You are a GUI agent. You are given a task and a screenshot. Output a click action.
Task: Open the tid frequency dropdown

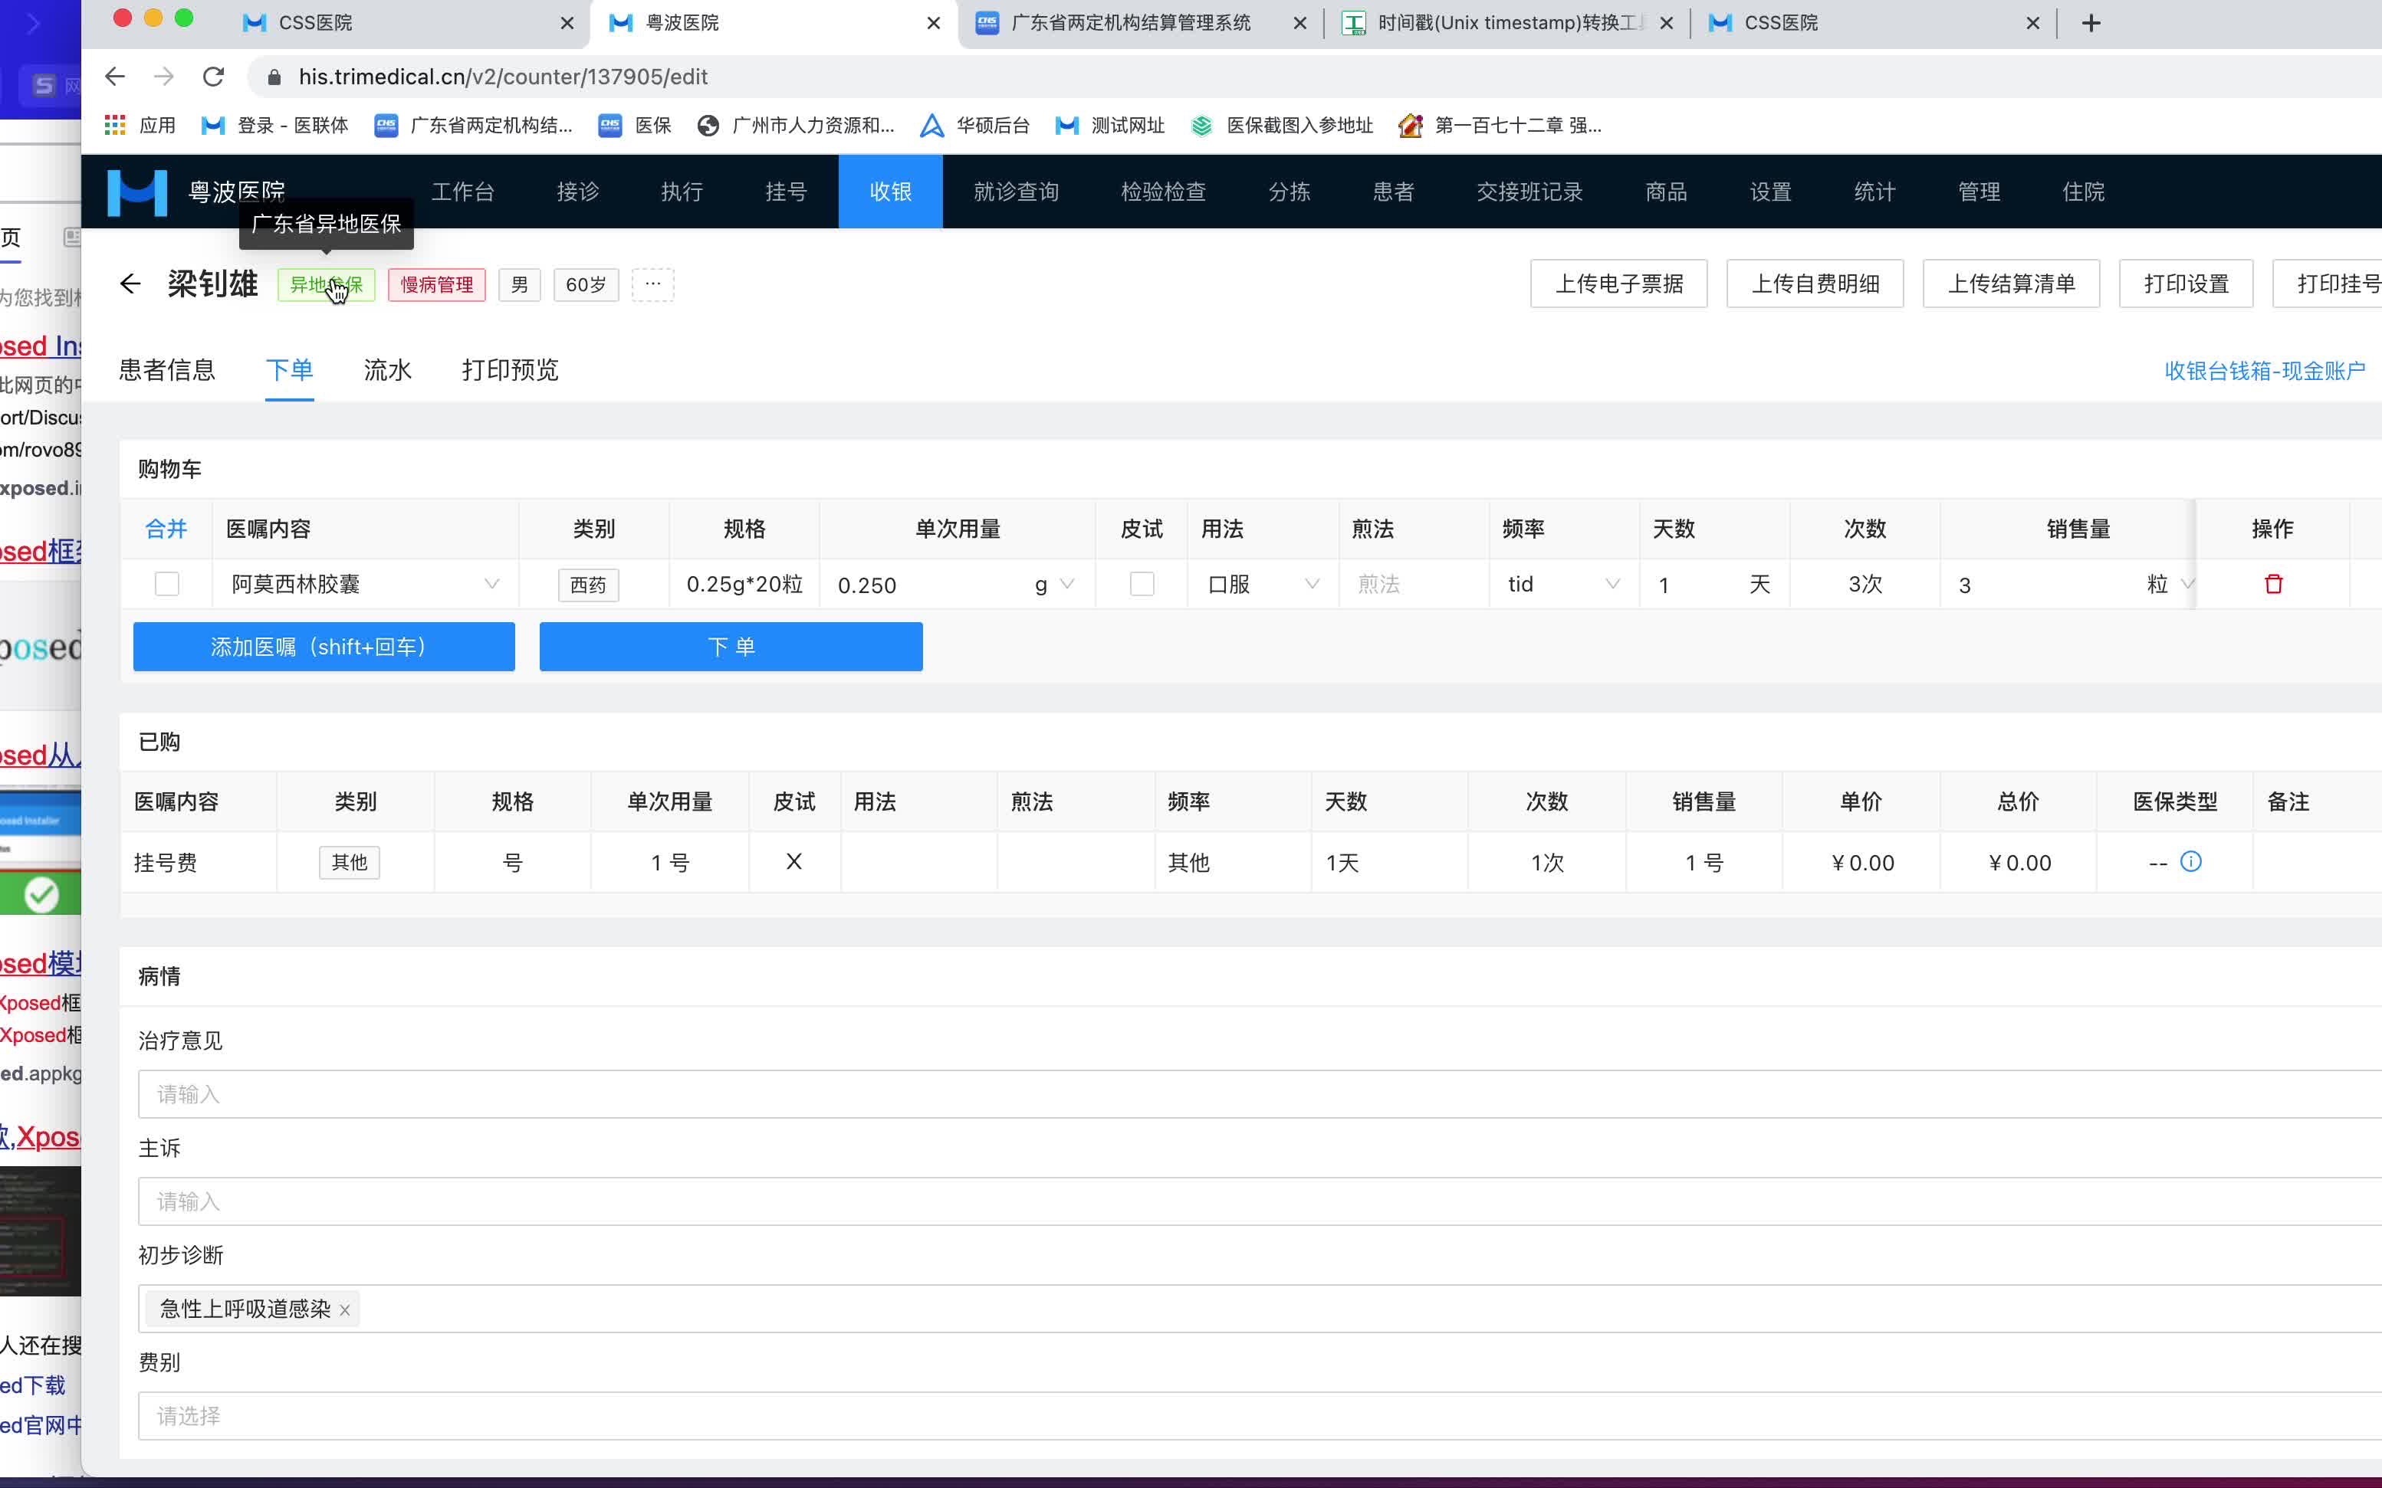1562,585
